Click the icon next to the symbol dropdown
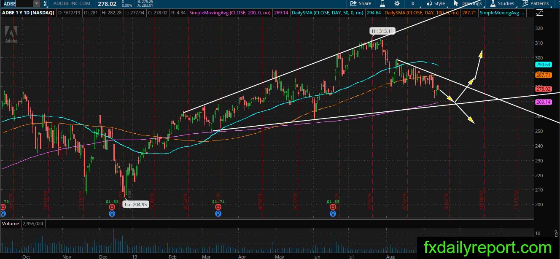Viewport: 560px width, 259px height. pos(46,3)
